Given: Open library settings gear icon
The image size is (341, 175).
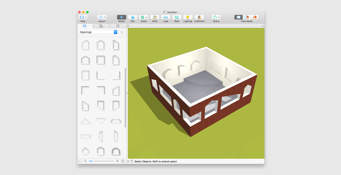Looking at the screenshot, I should click(x=123, y=161).
